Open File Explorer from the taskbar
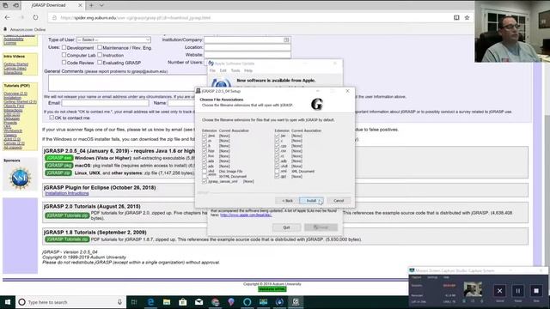 point(167,302)
